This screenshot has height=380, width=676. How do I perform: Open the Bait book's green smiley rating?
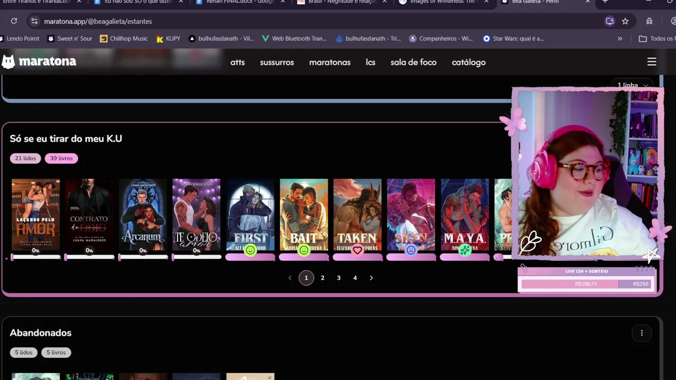coord(304,250)
